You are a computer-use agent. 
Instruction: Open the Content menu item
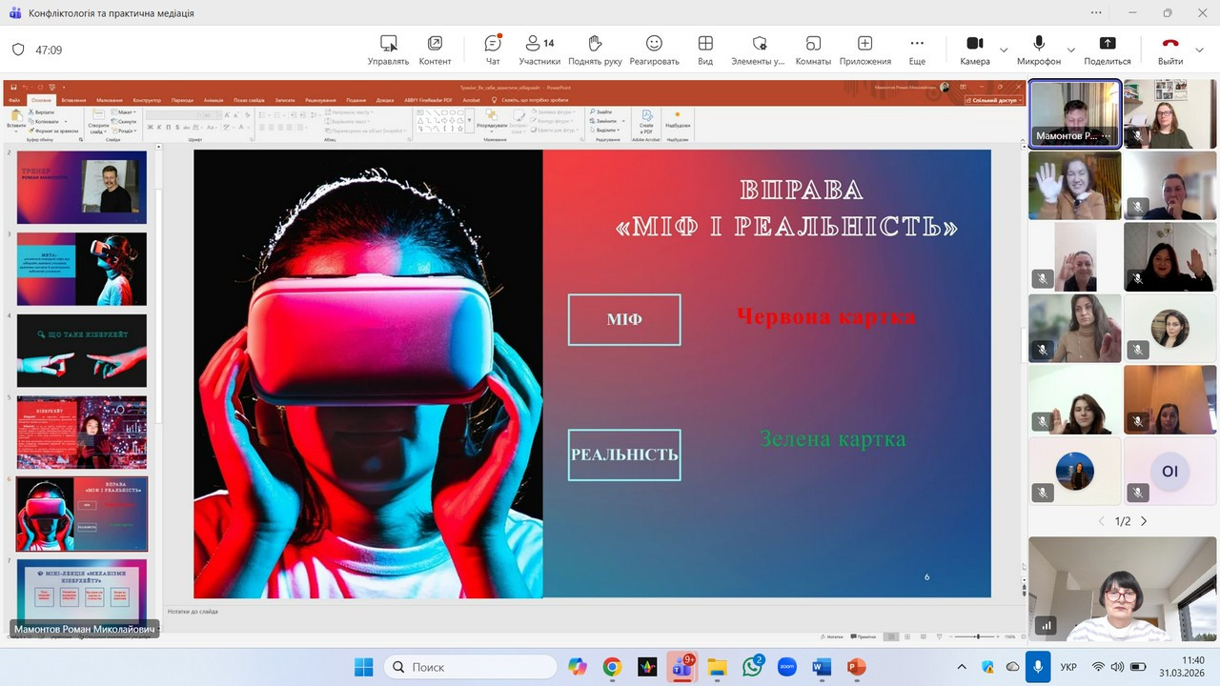(x=435, y=50)
